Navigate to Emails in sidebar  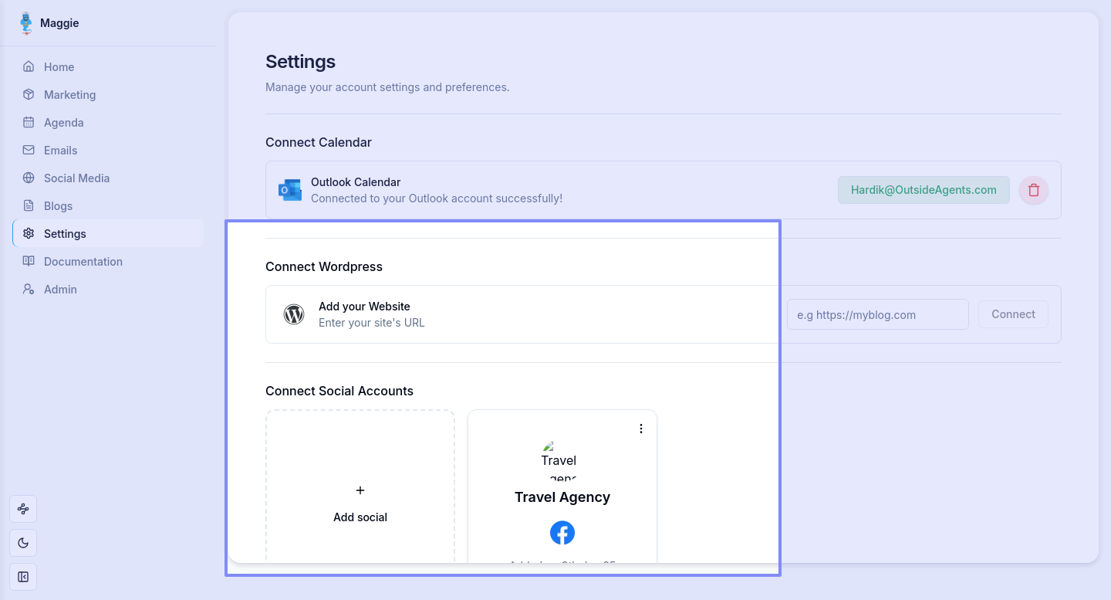pos(60,151)
